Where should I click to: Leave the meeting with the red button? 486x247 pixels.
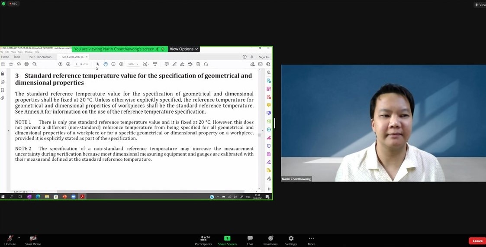point(477,241)
